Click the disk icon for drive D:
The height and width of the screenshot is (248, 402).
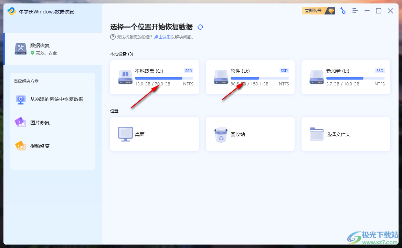click(221, 77)
